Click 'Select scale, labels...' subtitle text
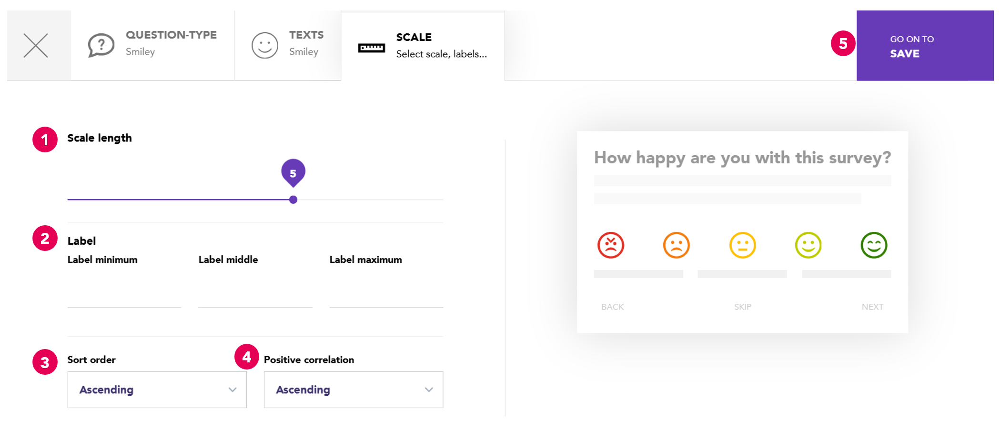1001x430 pixels. point(442,54)
